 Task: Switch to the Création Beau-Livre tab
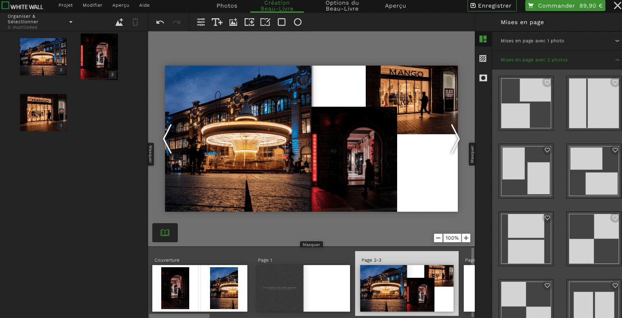pos(277,6)
